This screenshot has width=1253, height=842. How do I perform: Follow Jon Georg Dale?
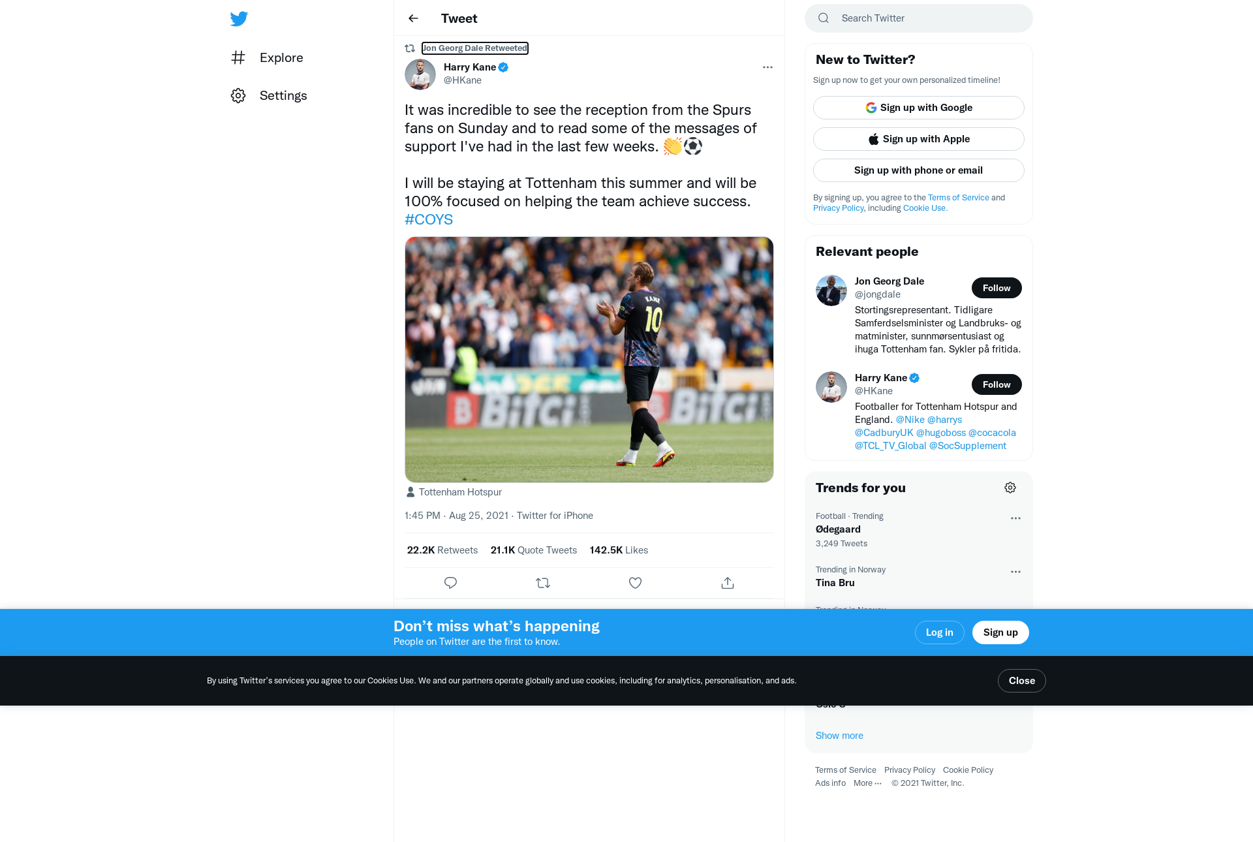(x=997, y=288)
